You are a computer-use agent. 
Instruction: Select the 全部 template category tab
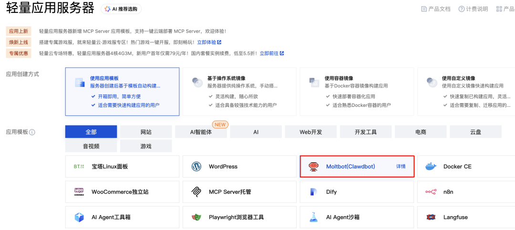point(91,132)
